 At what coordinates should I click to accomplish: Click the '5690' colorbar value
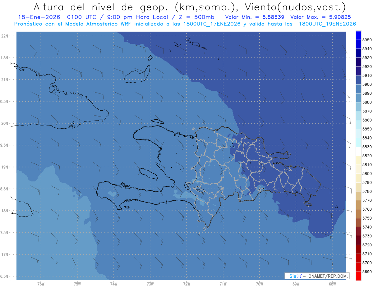tap(367, 272)
